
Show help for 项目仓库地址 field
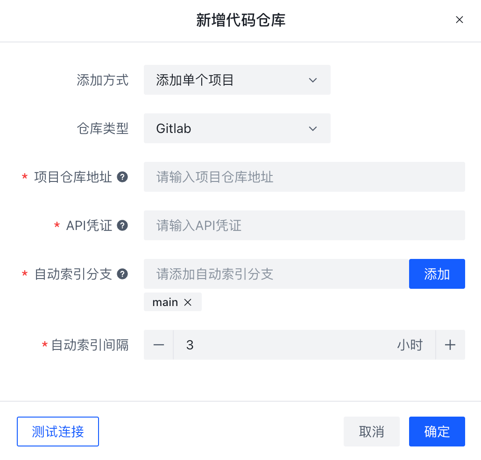[x=122, y=177]
